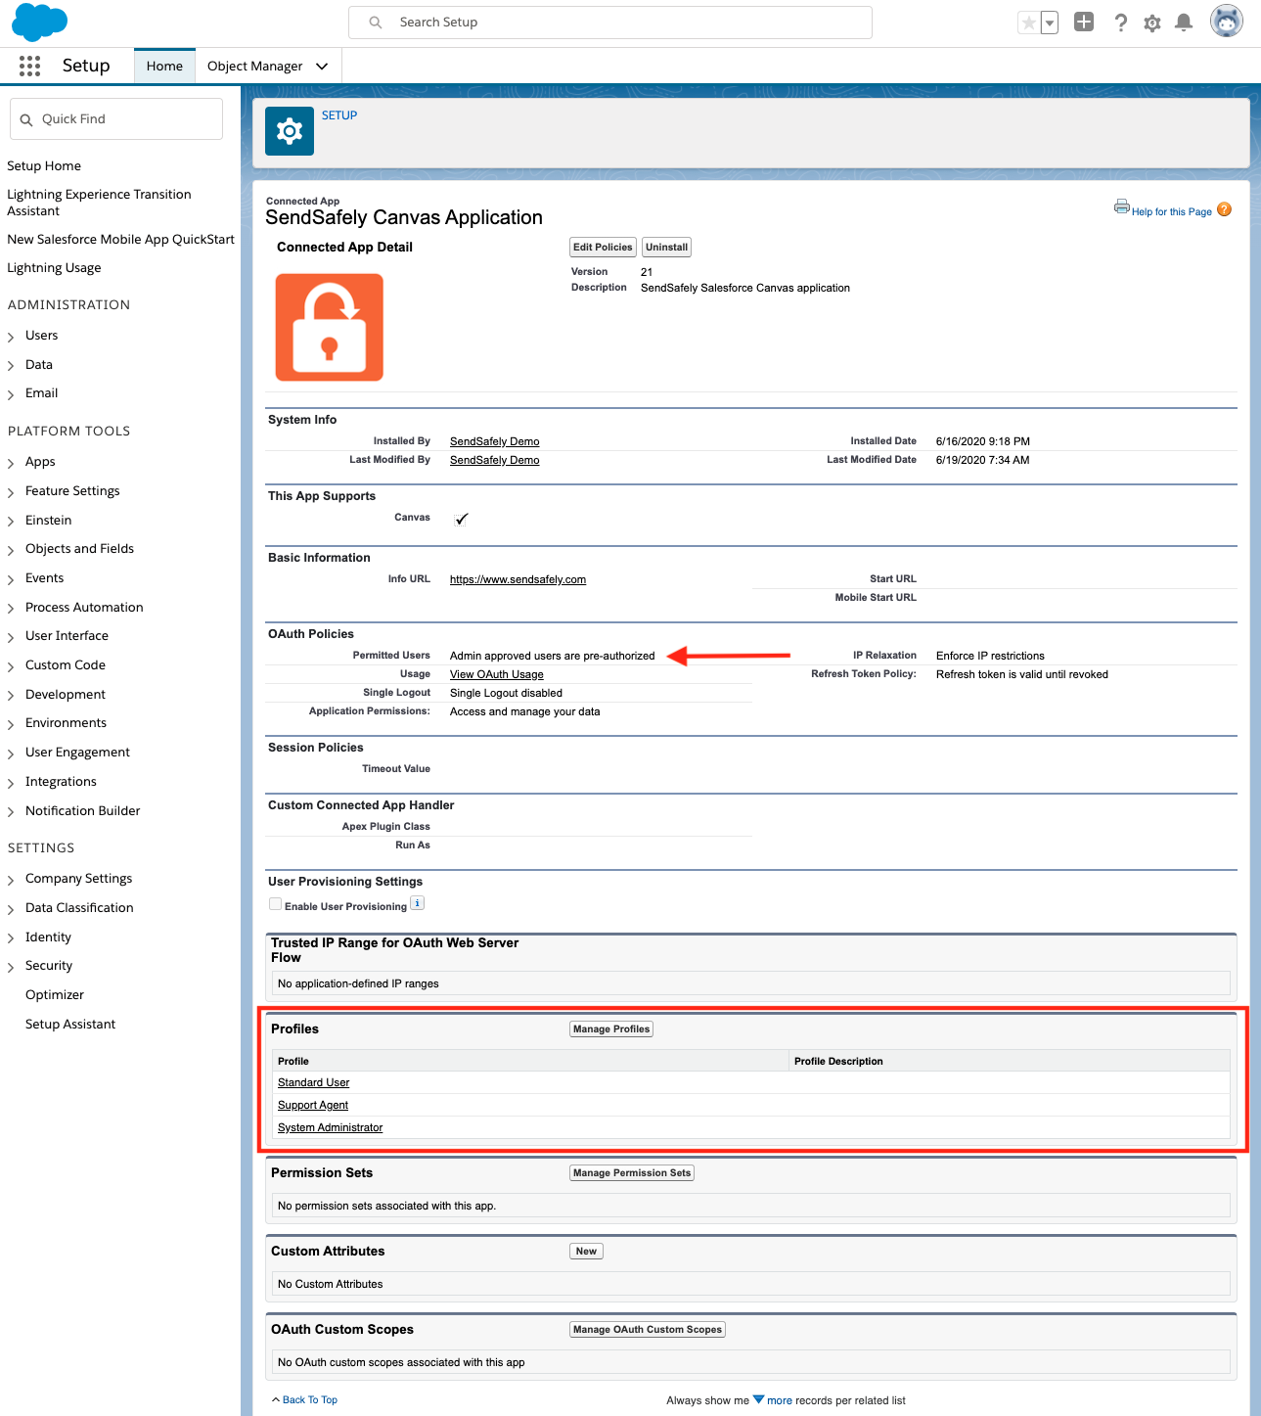Screen dimensions: 1261x1416
Task: Expand the Apps tree node
Action: click(x=11, y=463)
